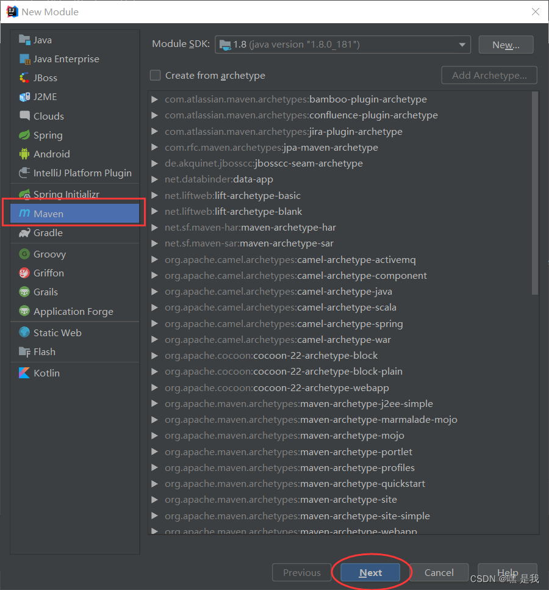
Task: Expand maven-archetype-har entry
Action: [x=154, y=227]
